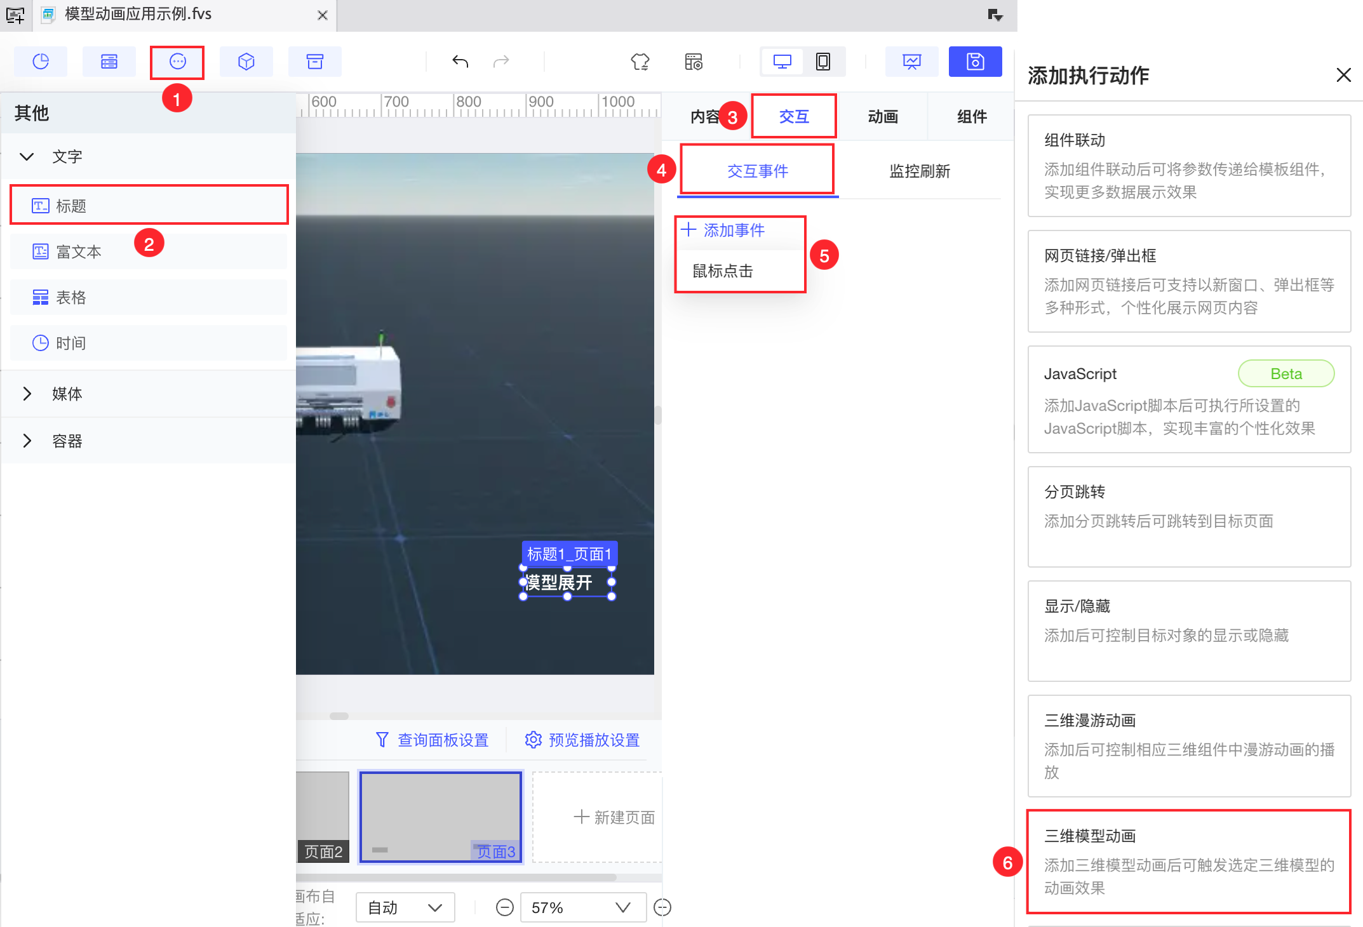Switch to desktop layout icon
The image size is (1363, 927).
pos(782,62)
